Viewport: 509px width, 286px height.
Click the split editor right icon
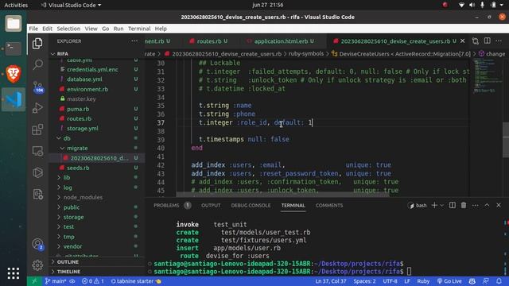487,41
